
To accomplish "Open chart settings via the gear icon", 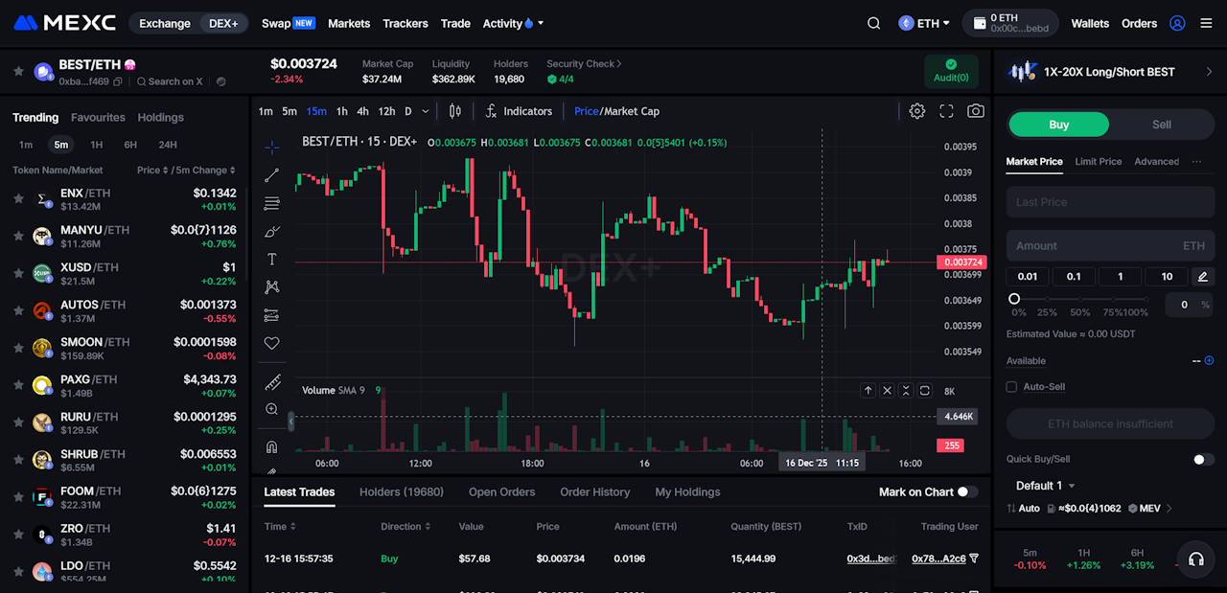I will click(x=916, y=111).
